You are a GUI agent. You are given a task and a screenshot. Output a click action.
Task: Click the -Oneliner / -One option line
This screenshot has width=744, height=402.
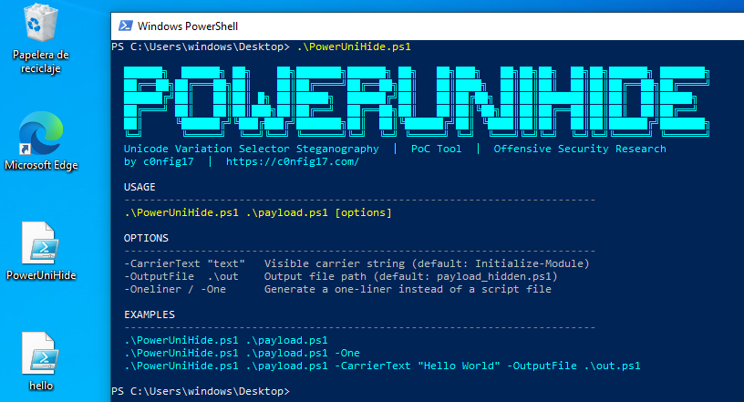336,289
